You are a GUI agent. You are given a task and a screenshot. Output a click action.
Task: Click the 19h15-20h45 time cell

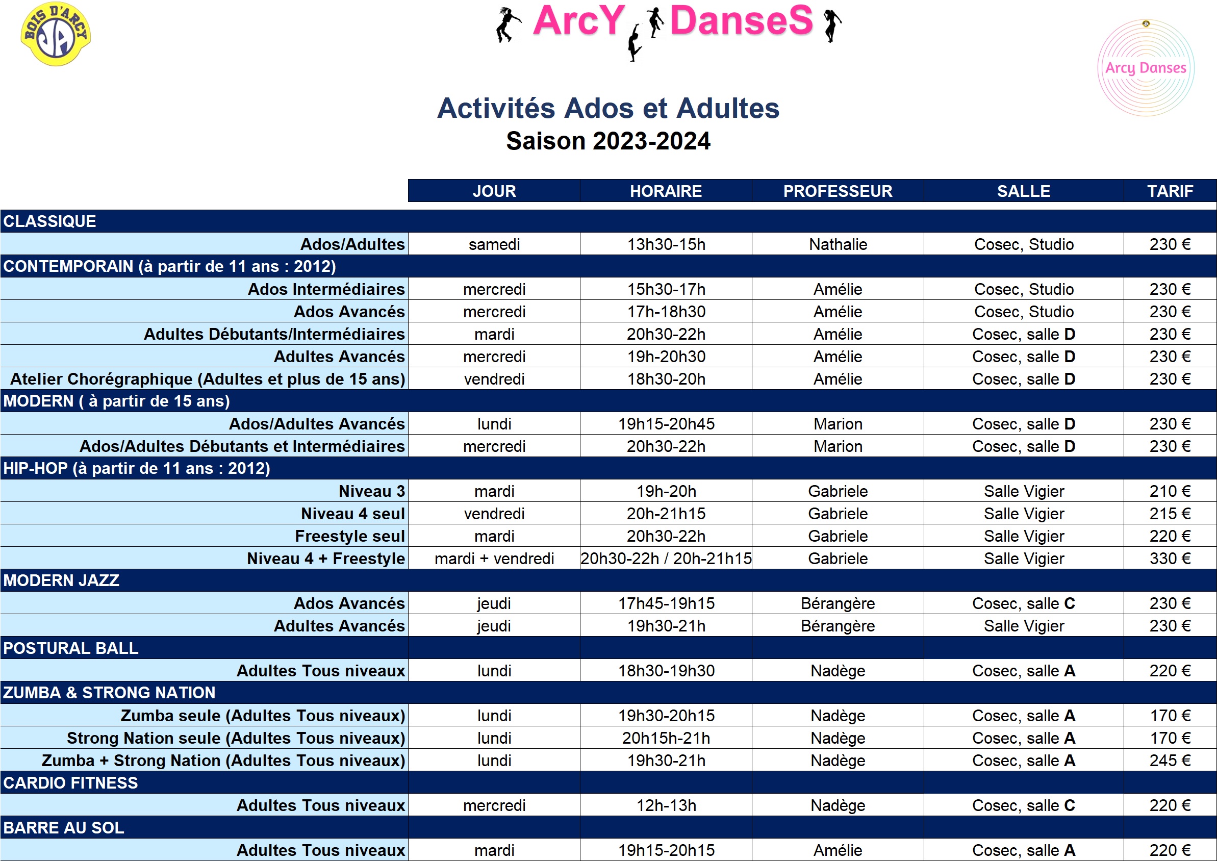pos(666,423)
